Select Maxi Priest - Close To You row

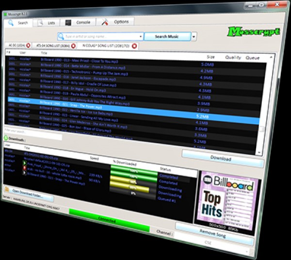(x=136, y=62)
